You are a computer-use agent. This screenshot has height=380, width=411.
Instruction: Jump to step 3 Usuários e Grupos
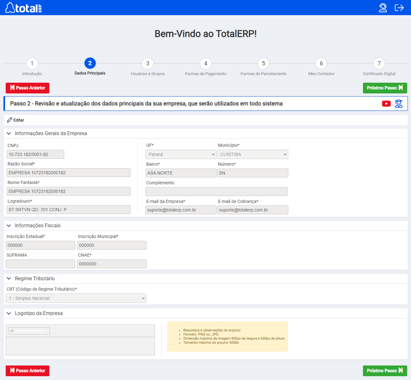tap(148, 63)
